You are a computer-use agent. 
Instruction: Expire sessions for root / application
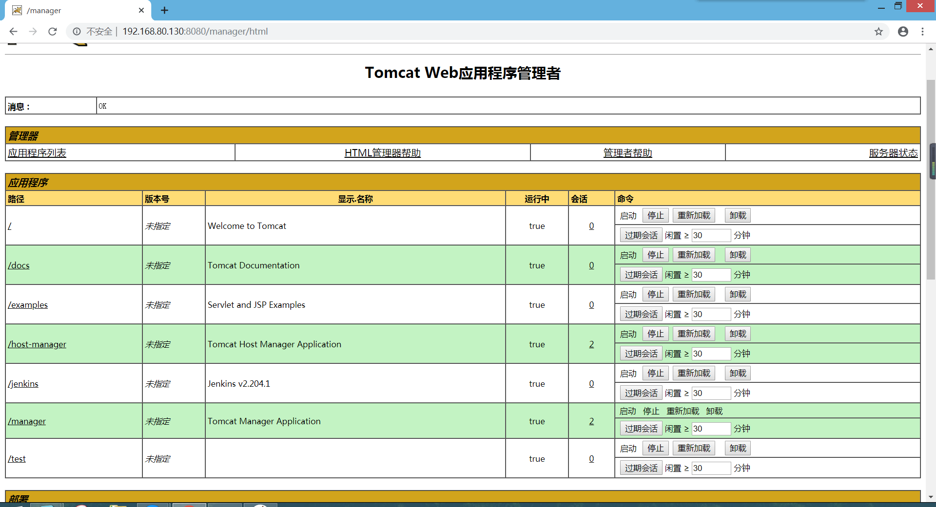click(x=641, y=235)
